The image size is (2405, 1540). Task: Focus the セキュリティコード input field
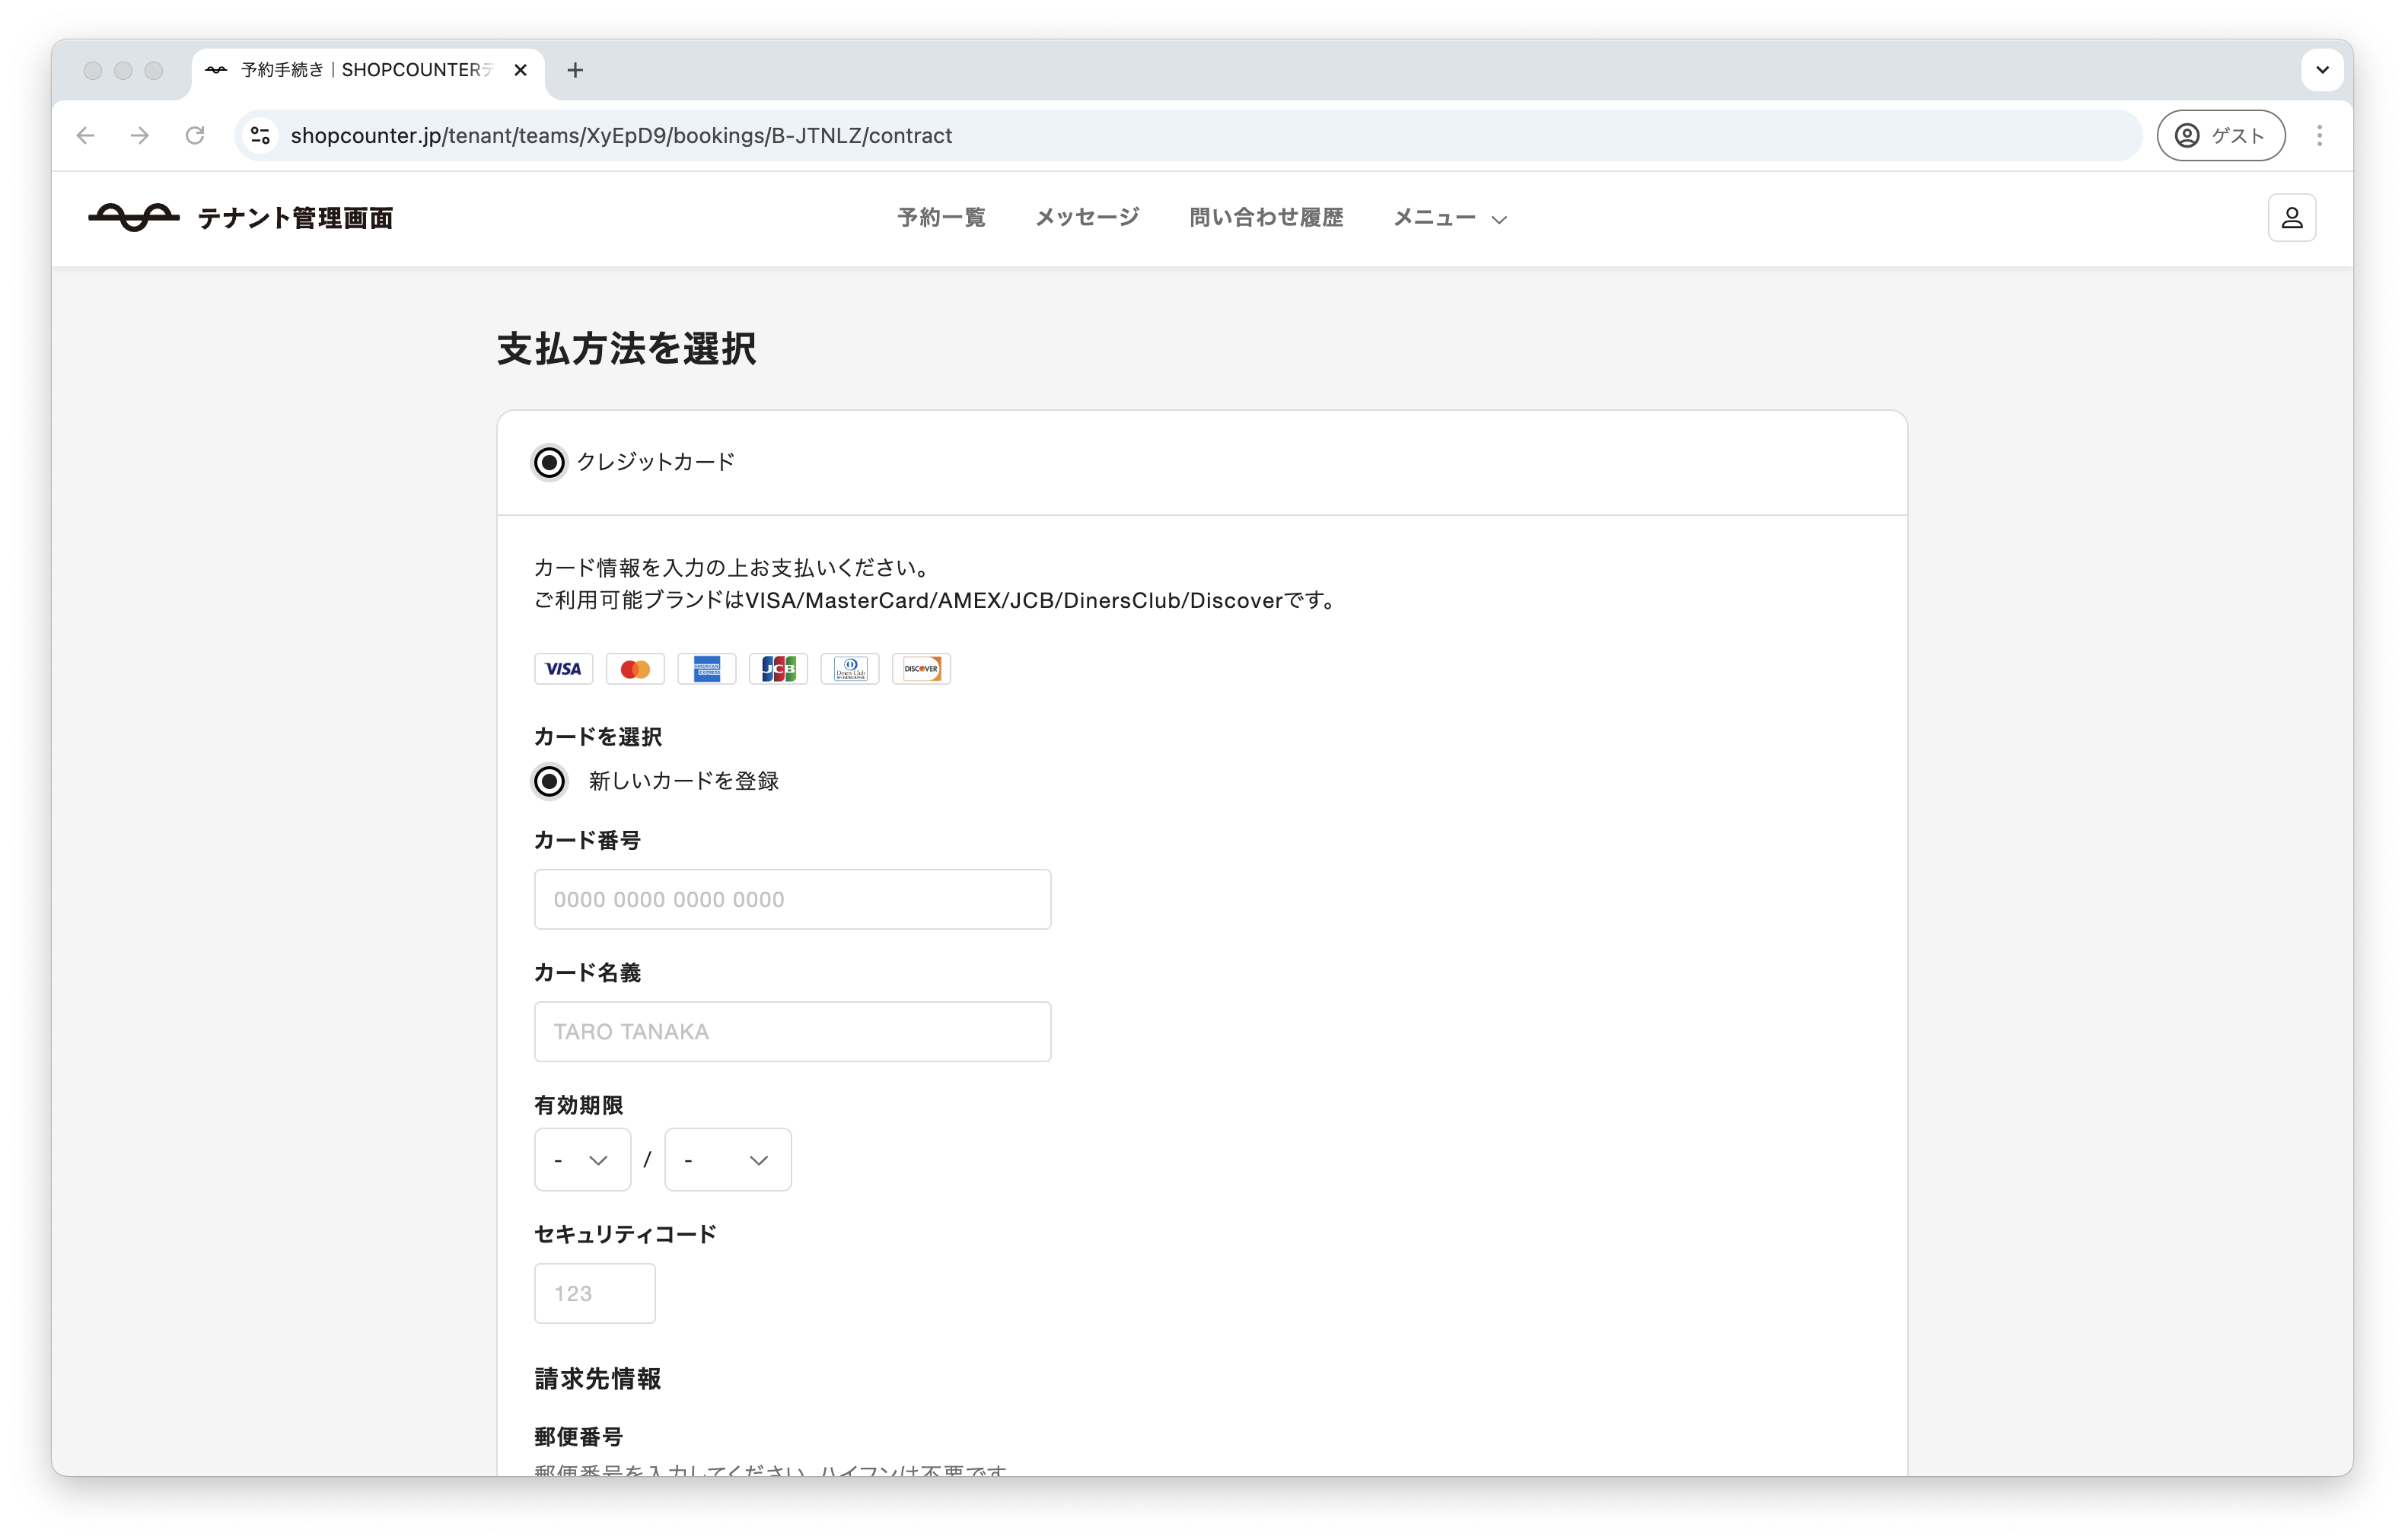[x=594, y=1293]
